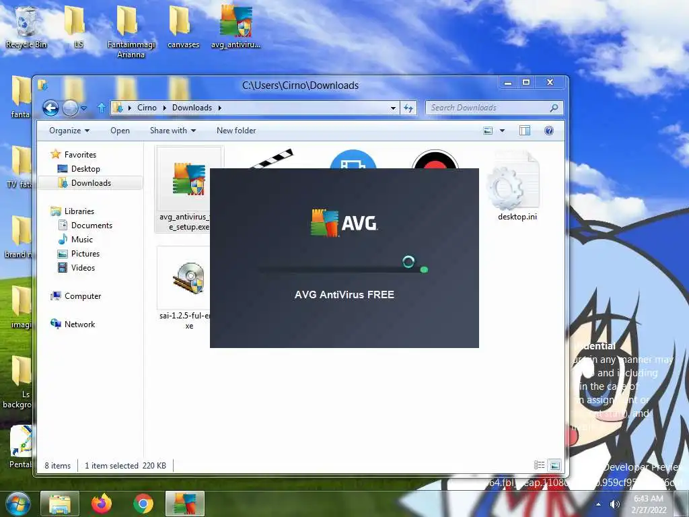Go up one folder level arrow

click(x=102, y=108)
